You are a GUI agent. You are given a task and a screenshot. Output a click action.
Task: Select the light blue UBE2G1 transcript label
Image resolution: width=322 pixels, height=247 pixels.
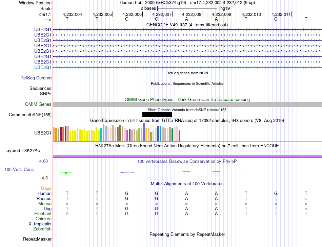tap(43, 67)
